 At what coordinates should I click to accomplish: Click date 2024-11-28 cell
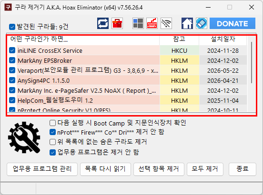pos(223,50)
